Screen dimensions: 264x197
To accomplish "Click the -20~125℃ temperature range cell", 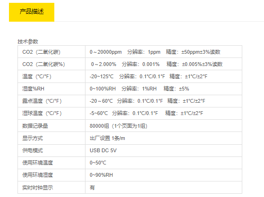I will (164, 76).
